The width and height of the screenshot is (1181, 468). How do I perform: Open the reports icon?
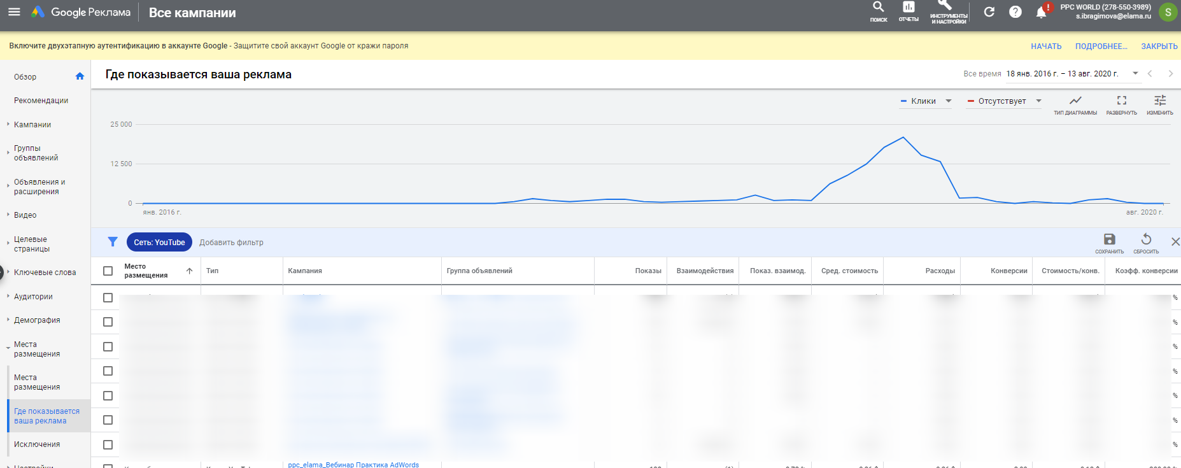(909, 8)
